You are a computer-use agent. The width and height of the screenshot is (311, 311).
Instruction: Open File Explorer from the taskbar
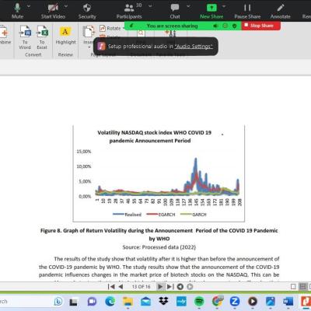tap(128, 302)
